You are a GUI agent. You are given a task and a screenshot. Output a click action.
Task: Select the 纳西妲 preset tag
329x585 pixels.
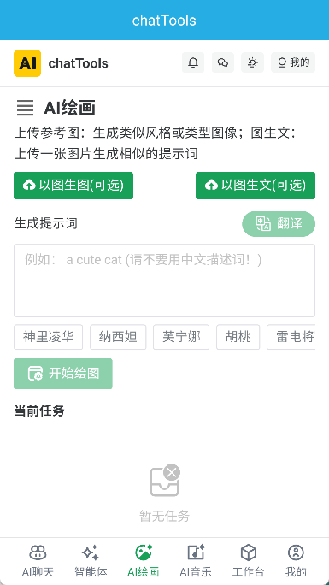pos(118,337)
